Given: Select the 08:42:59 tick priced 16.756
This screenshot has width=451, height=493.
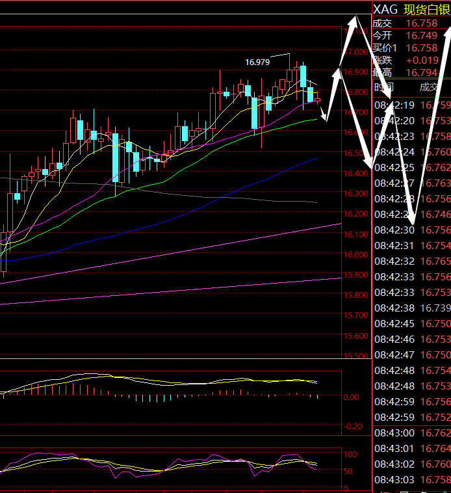Looking at the screenshot, I should [412, 402].
